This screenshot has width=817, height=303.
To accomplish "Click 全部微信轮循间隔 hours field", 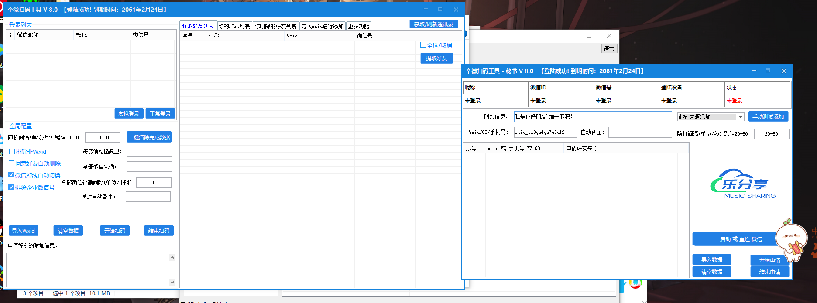I will pyautogui.click(x=154, y=183).
